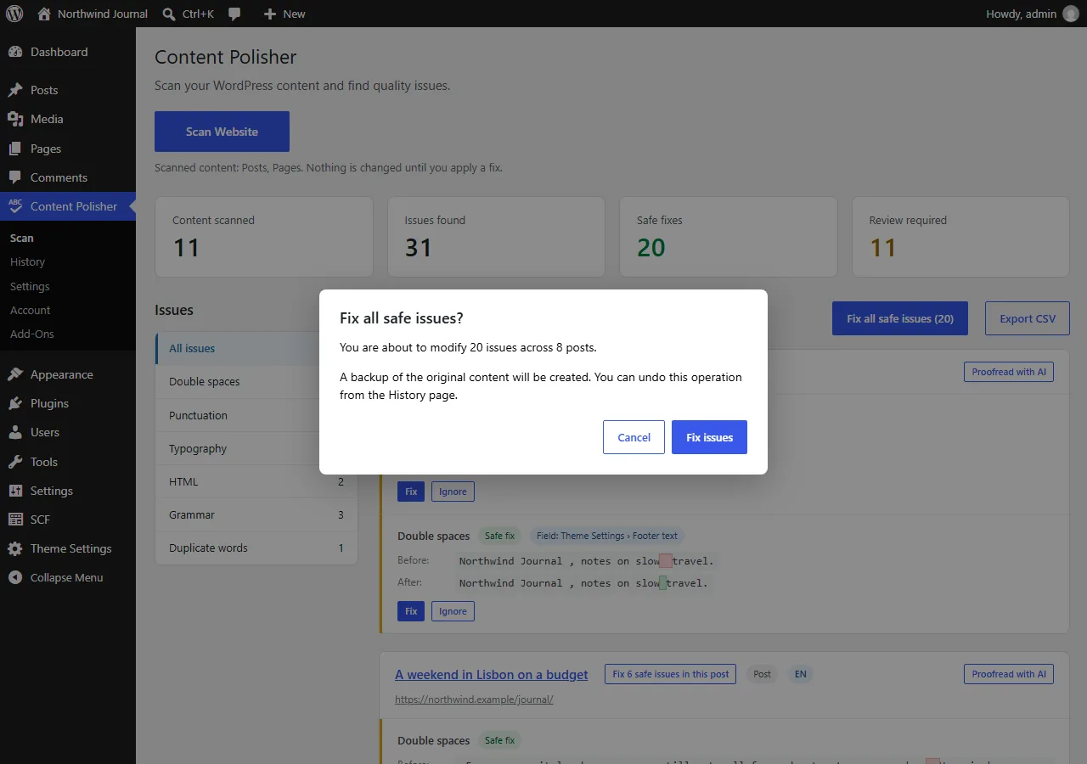Click the home icon beside Northwind Journal
The width and height of the screenshot is (1087, 764).
click(x=44, y=14)
